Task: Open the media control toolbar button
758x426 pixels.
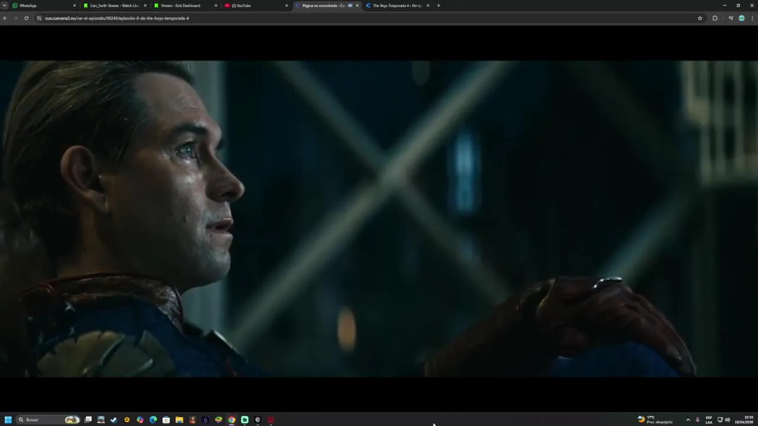Action: (x=731, y=18)
